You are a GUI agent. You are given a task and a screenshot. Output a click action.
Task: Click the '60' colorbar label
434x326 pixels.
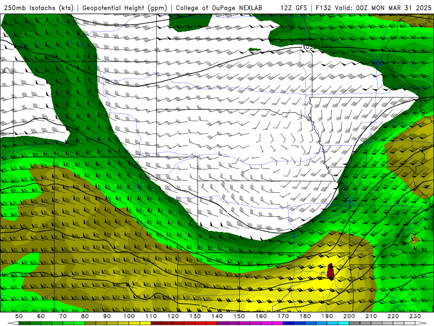coord(41,316)
